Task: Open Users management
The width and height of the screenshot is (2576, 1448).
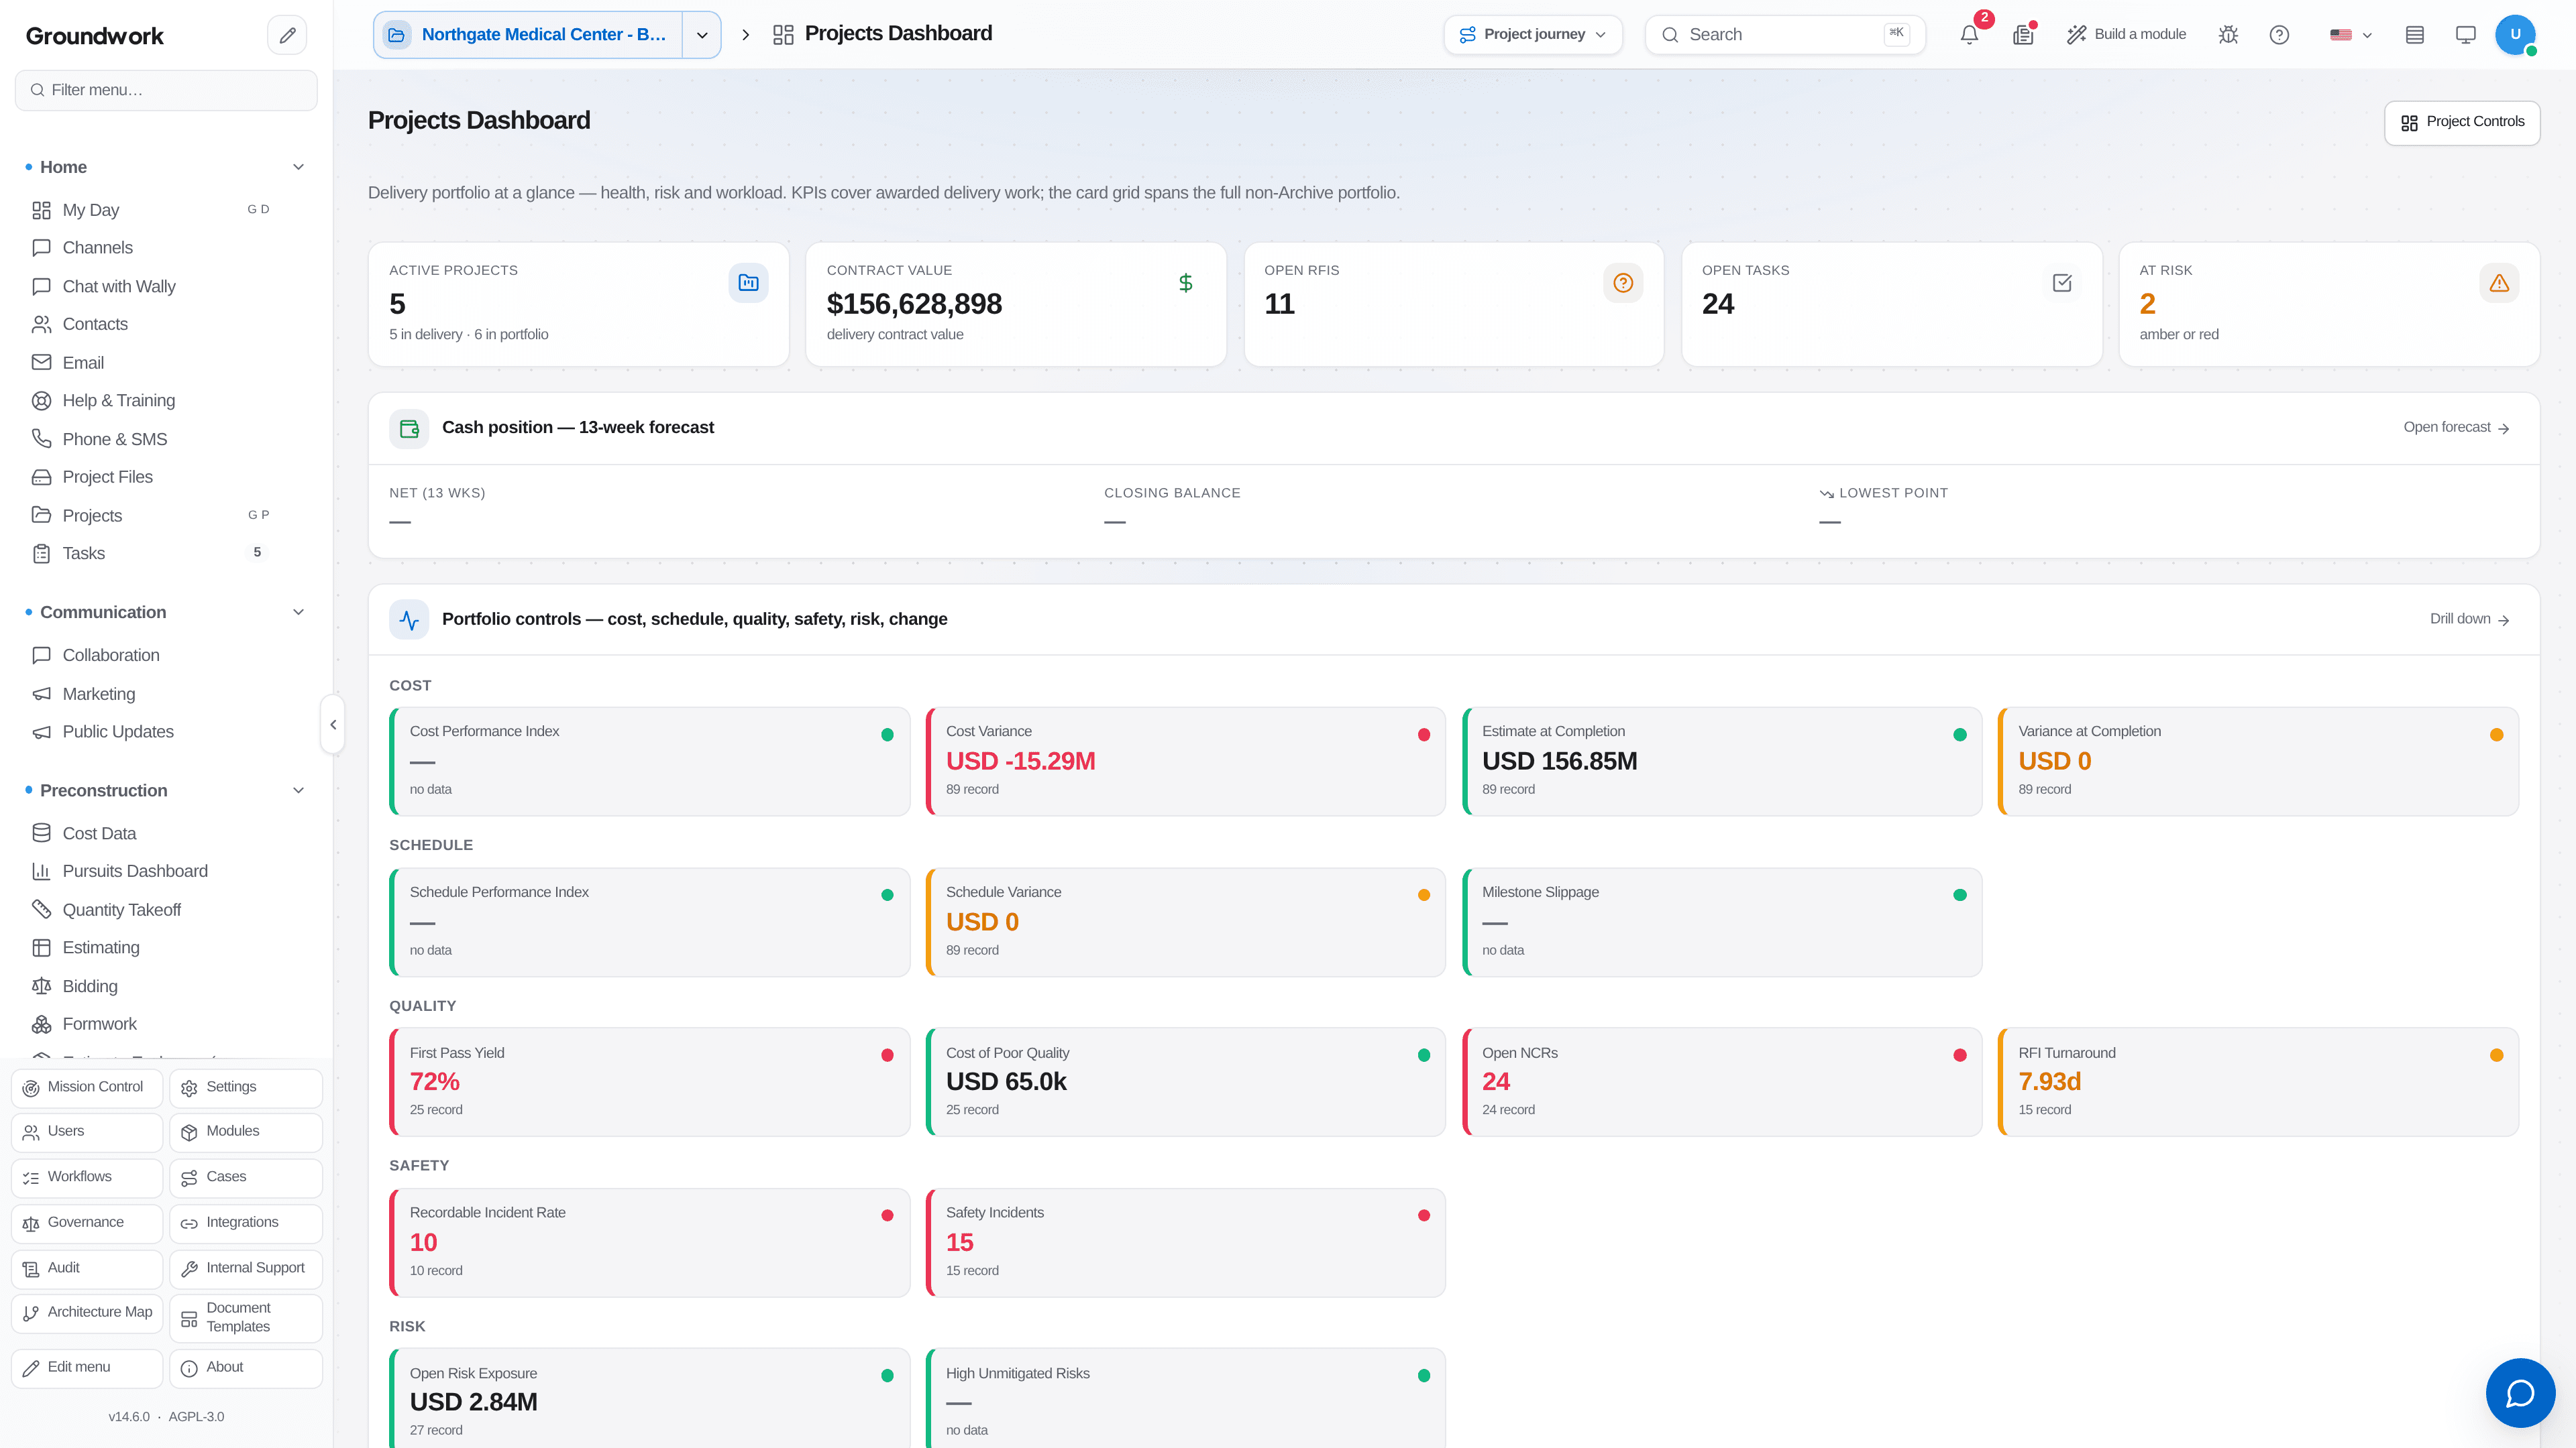Action: pyautogui.click(x=87, y=1132)
